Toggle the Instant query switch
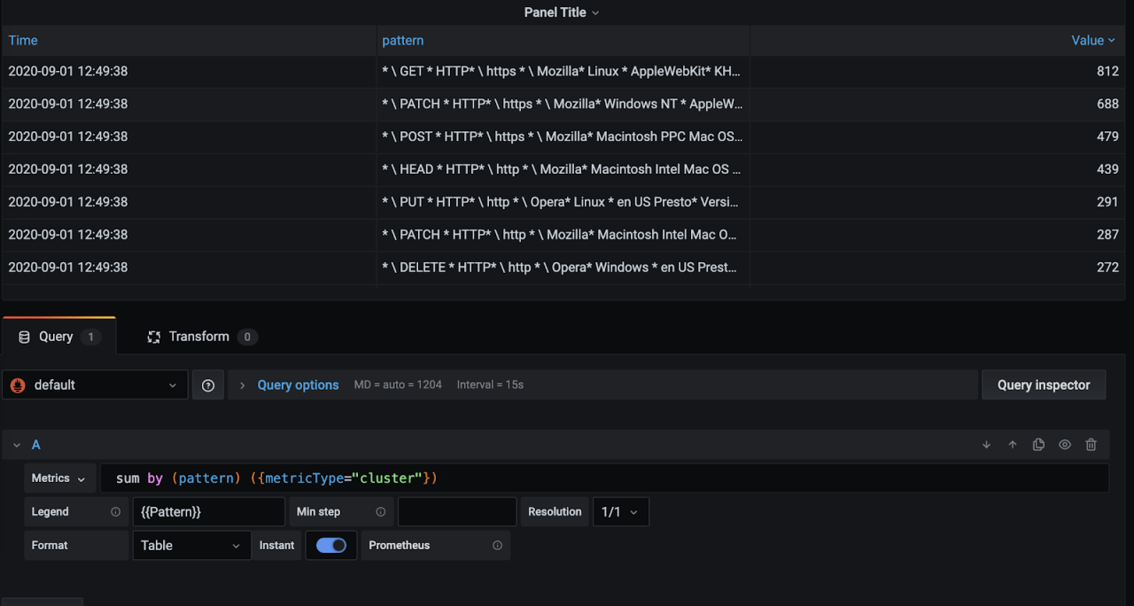Screen dimensions: 1134x606 pyautogui.click(x=331, y=546)
